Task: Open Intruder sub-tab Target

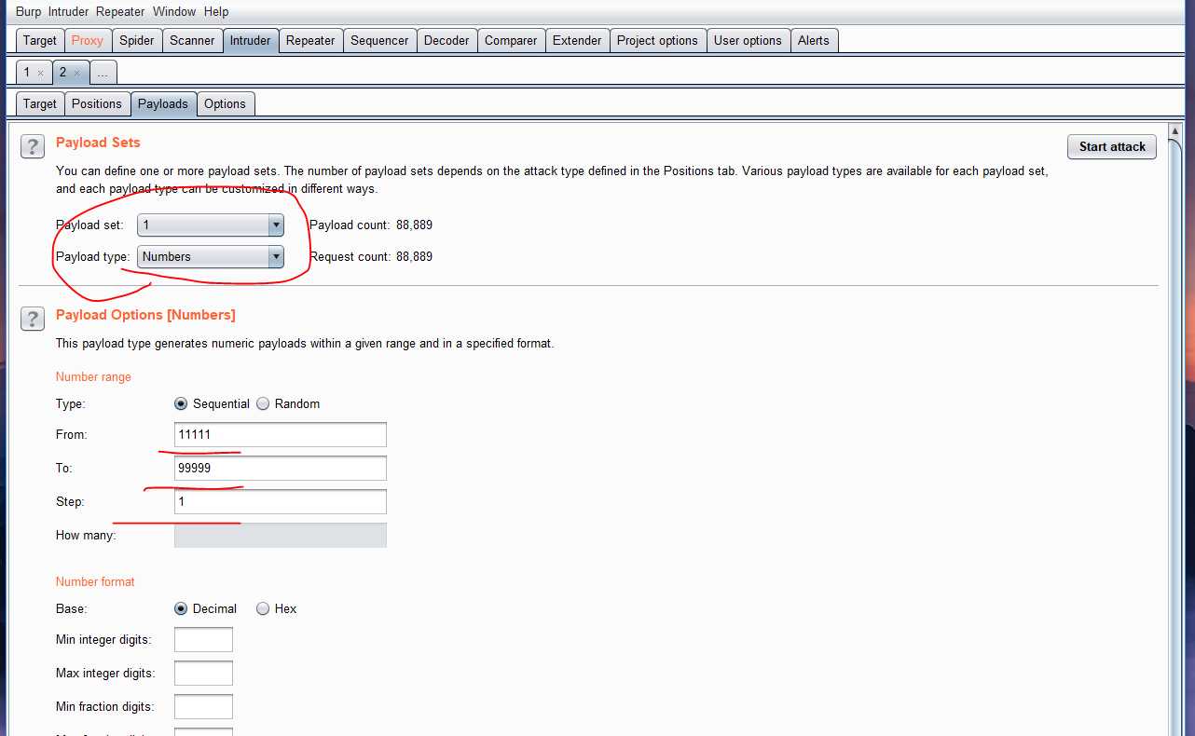Action: pyautogui.click(x=40, y=103)
